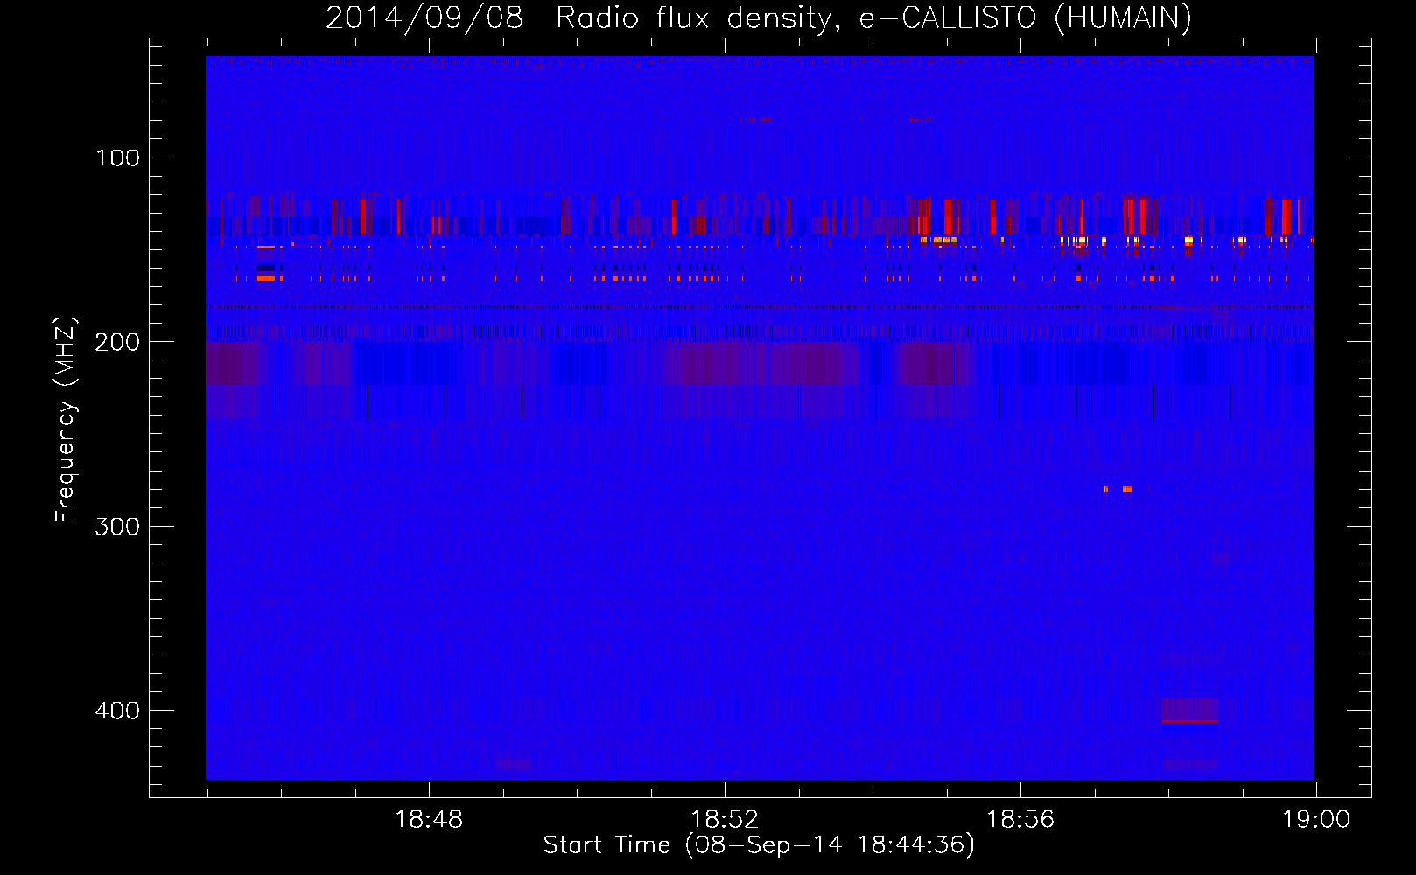Click the Frequency (MHZ) axis label

pyautogui.click(x=66, y=419)
